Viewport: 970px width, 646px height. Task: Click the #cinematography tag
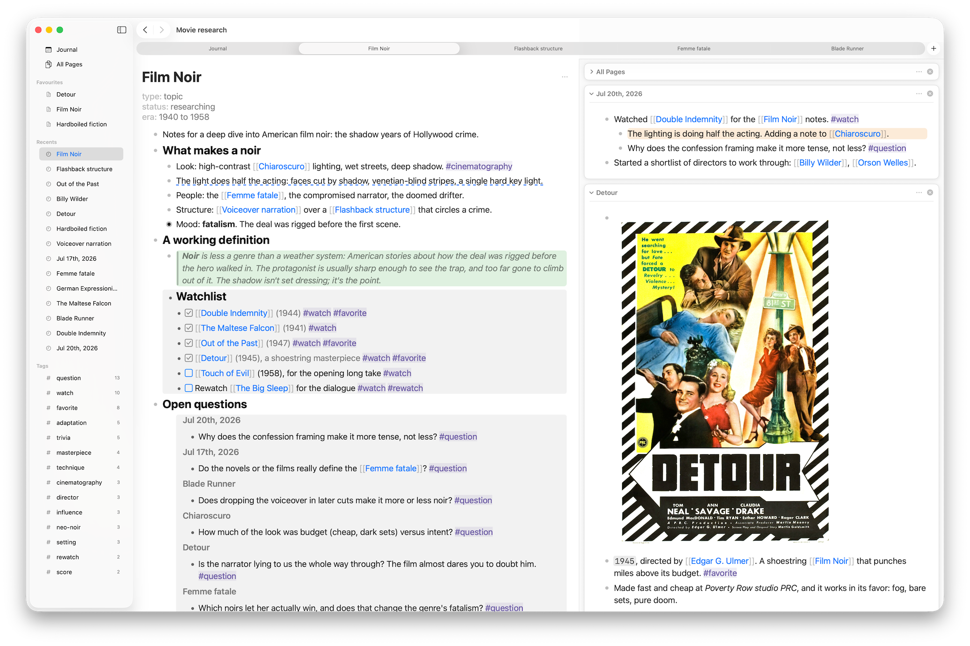[x=479, y=167]
